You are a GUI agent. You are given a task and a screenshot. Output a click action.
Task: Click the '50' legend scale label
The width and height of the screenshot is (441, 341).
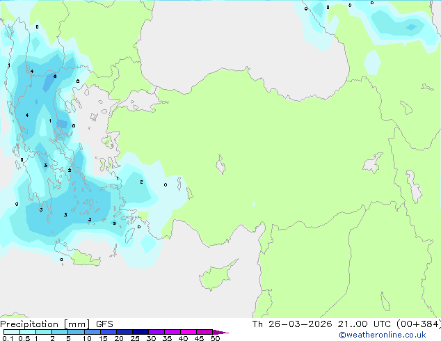point(216,338)
